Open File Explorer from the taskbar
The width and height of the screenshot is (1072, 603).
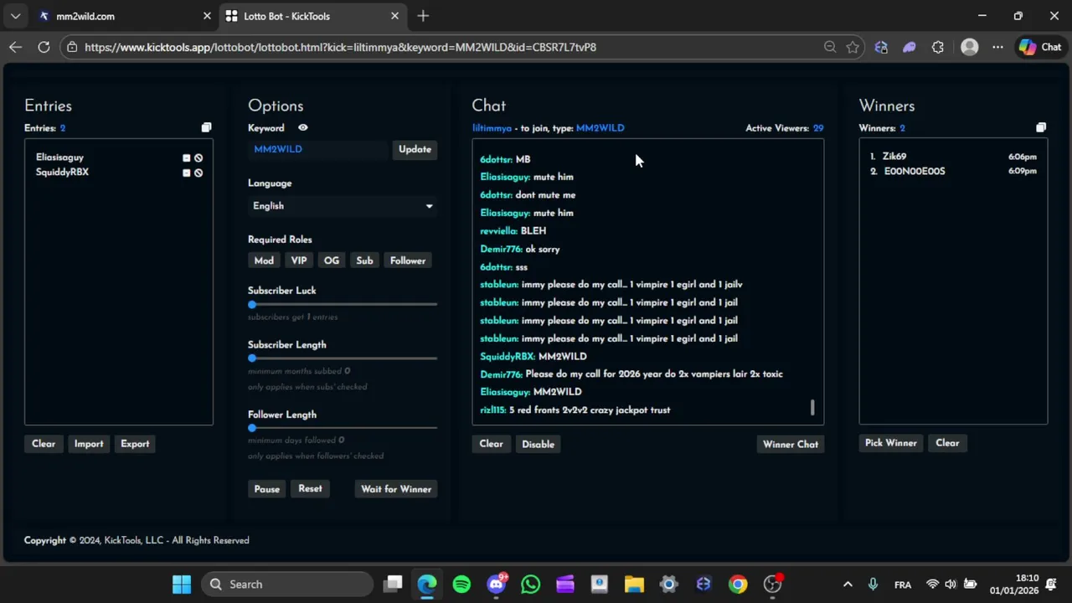tap(634, 584)
